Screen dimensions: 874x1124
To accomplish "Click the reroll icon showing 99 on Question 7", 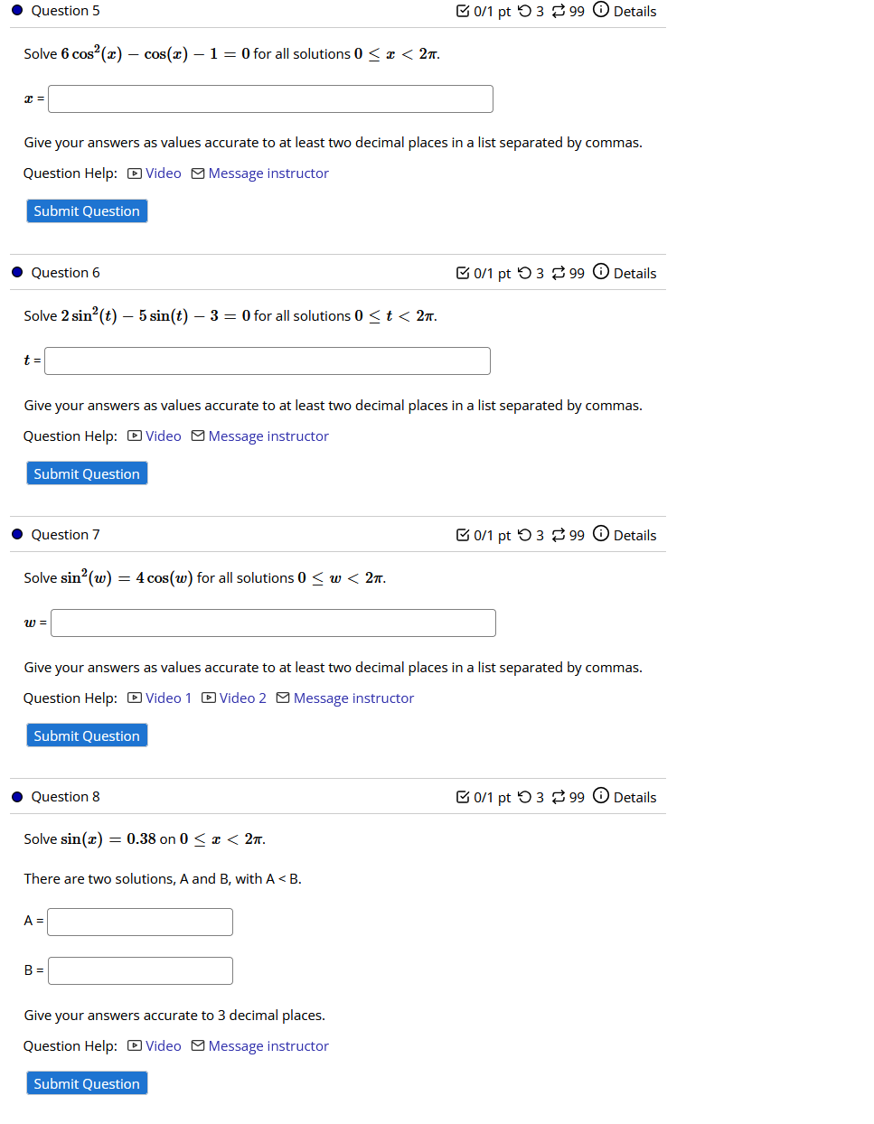I will tap(559, 534).
